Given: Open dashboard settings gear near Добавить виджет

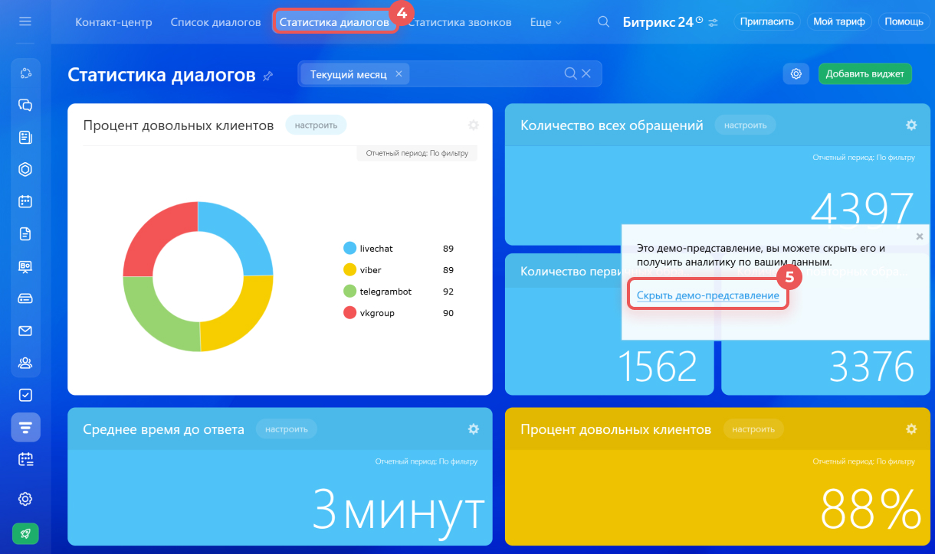Looking at the screenshot, I should pyautogui.click(x=796, y=73).
